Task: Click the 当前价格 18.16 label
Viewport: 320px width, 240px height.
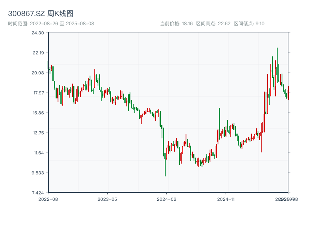Action: (176, 24)
